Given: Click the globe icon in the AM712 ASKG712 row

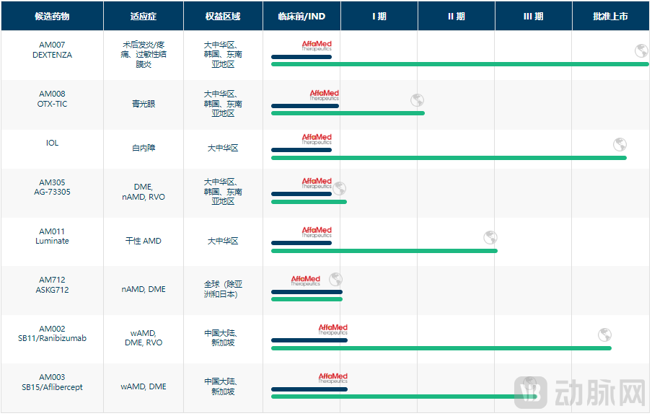Looking at the screenshot, I should click(x=335, y=279).
